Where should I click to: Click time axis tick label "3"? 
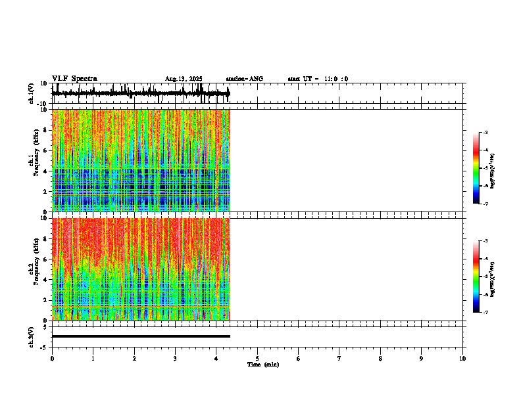(175, 359)
